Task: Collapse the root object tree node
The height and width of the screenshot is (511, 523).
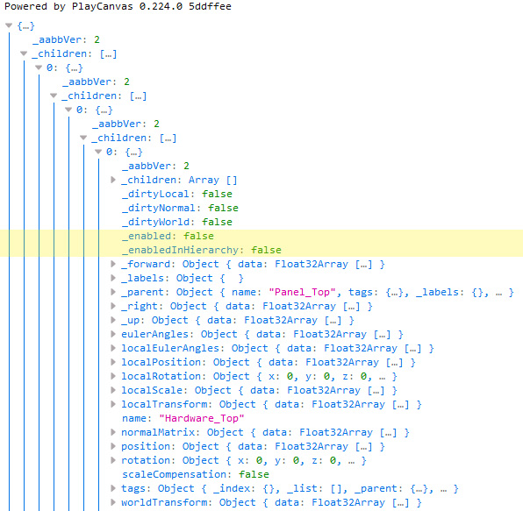Action: pyautogui.click(x=9, y=25)
